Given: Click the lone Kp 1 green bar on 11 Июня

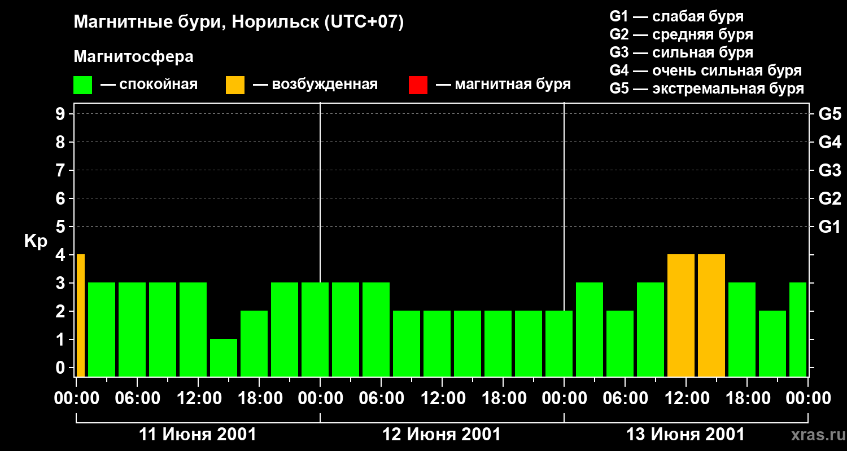Looking at the screenshot, I should pyautogui.click(x=224, y=357).
